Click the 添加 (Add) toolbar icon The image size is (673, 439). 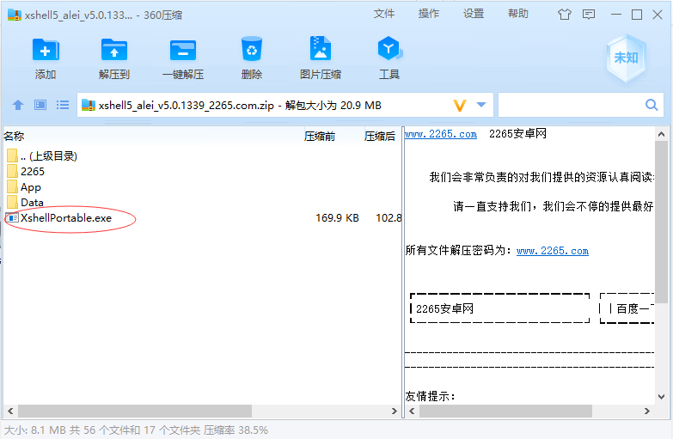click(46, 50)
